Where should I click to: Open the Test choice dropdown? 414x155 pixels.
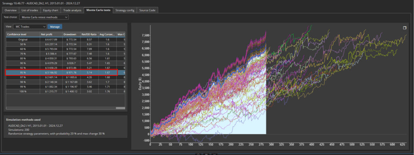44,17
